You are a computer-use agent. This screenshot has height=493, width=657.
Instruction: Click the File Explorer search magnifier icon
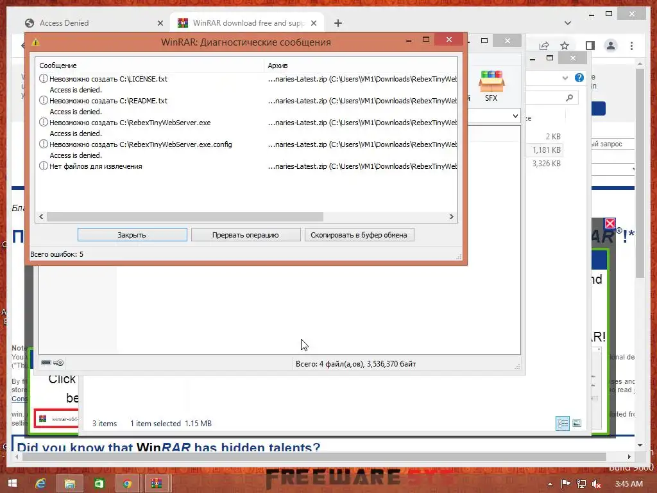point(569,98)
